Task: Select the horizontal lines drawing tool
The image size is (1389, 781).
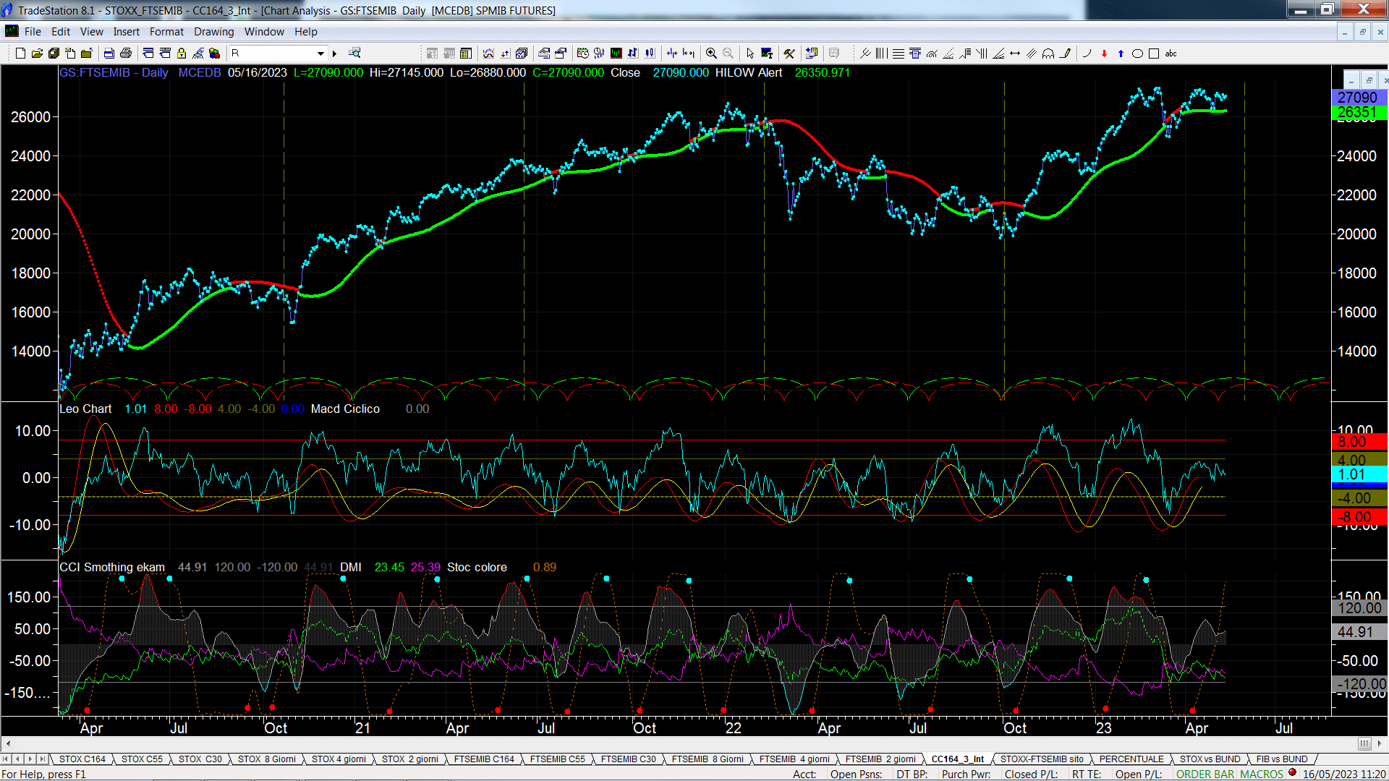Action: [x=899, y=54]
